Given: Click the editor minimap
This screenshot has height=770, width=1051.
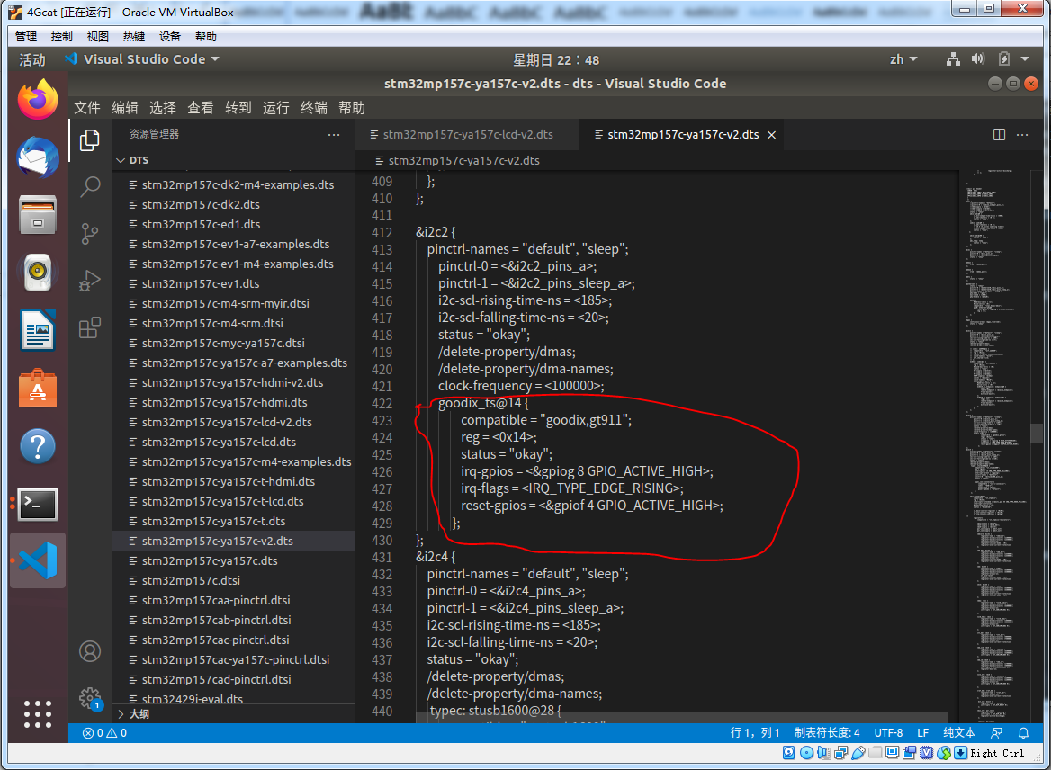Looking at the screenshot, I should point(996,445).
